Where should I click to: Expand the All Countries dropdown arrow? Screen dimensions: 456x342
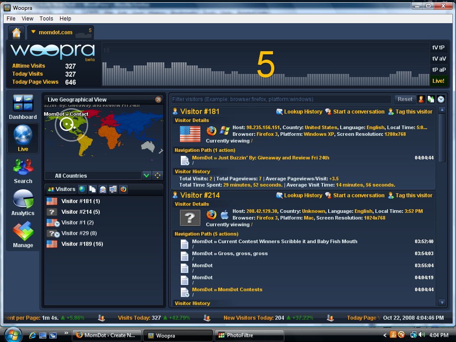click(147, 175)
